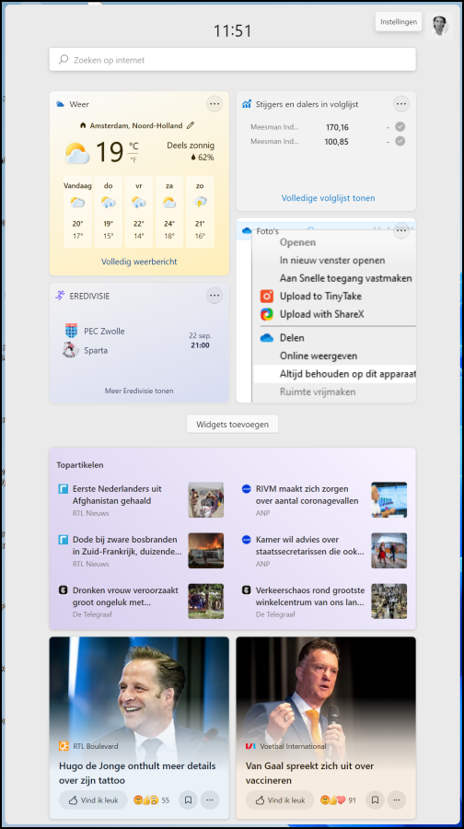Select the zo forecast day

tap(200, 212)
